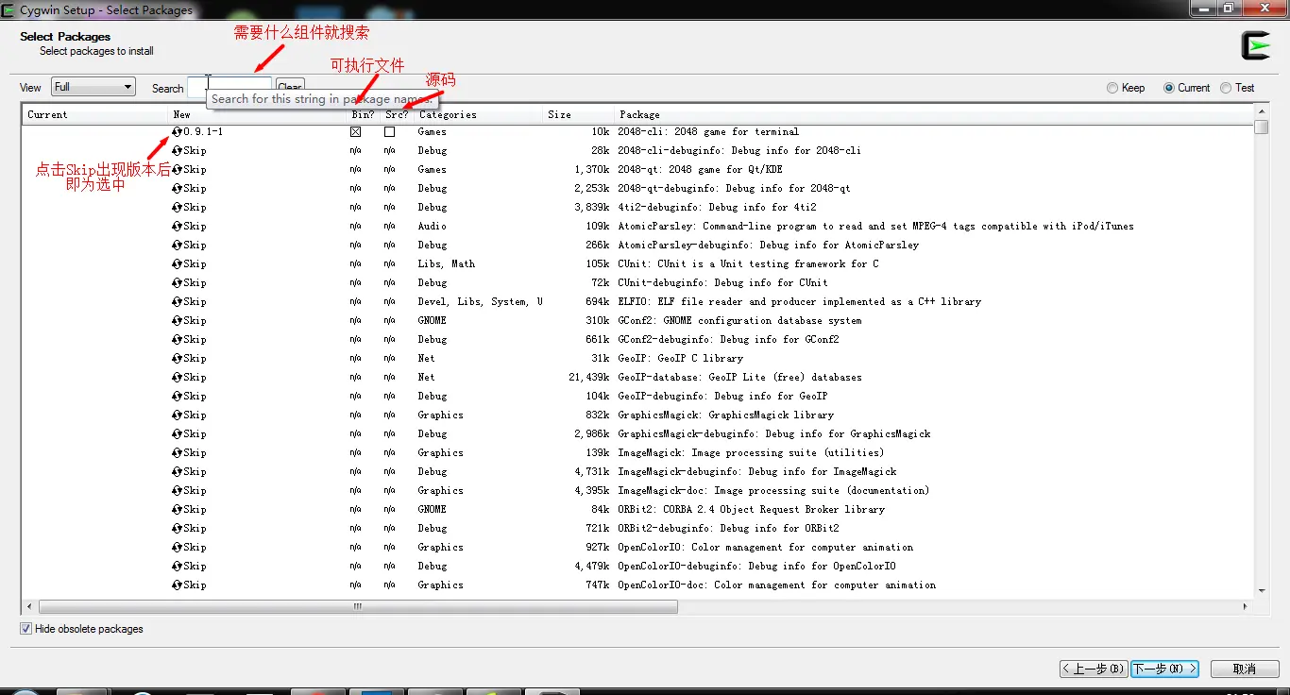Click the cycle icon in AtomicParsley-debuginfo row
The width and height of the screenshot is (1290, 695).
[x=177, y=245]
